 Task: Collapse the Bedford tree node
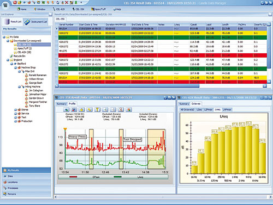11,64
